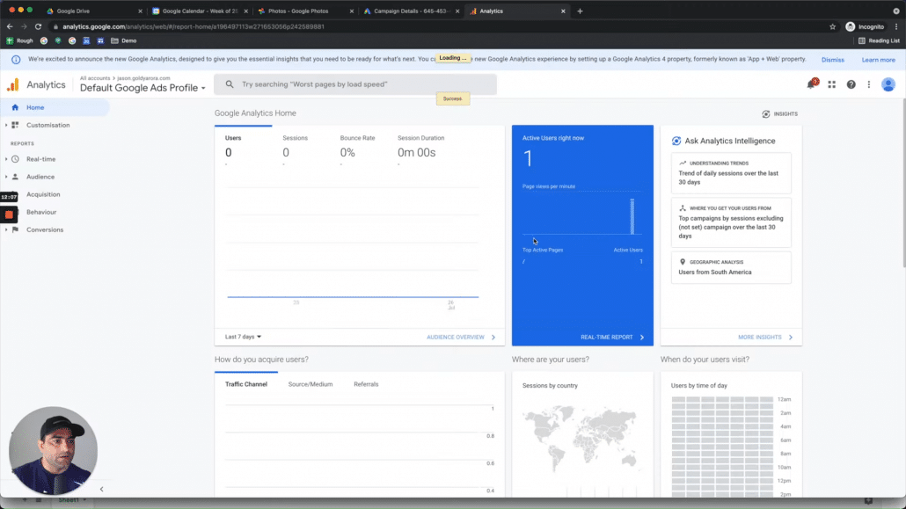Focus the Analytics search box
Screen dimensions: 906x509
point(355,84)
